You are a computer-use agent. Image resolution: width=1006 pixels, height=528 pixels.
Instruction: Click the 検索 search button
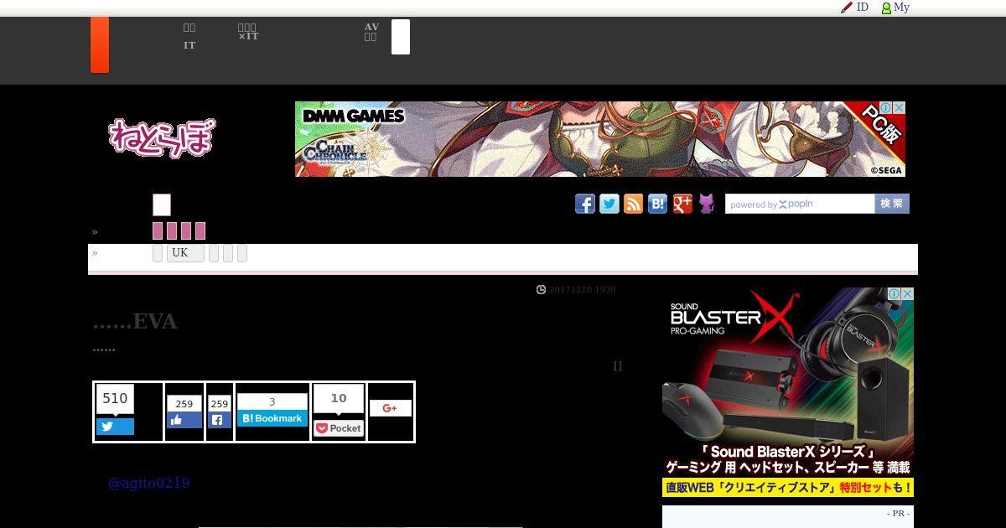pos(892,204)
